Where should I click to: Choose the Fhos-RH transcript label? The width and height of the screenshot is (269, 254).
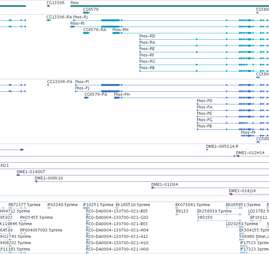[120, 30]
